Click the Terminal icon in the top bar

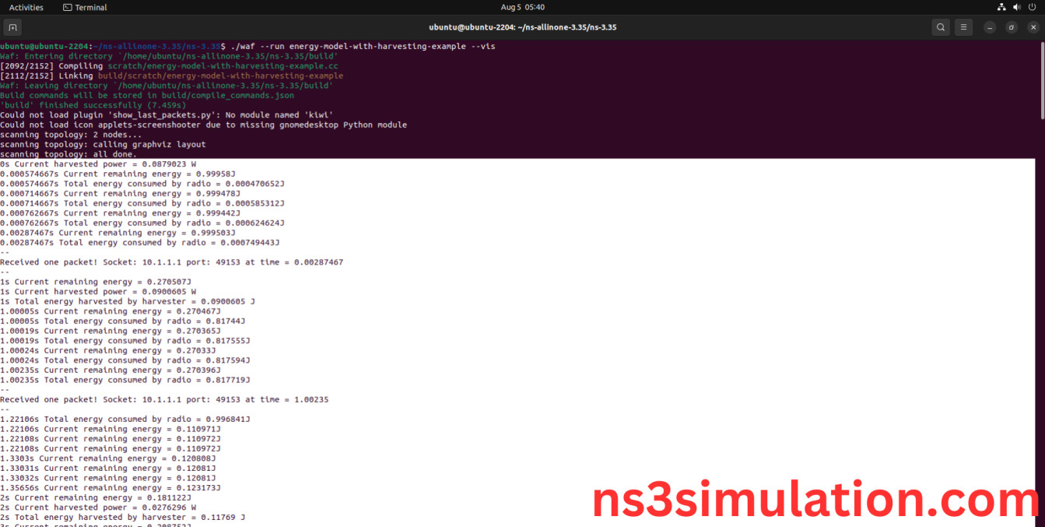[68, 7]
